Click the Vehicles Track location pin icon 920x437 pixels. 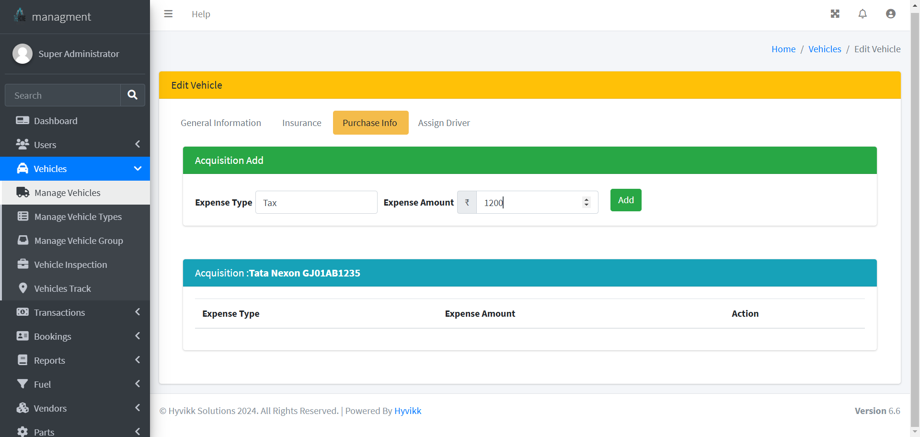(x=23, y=288)
